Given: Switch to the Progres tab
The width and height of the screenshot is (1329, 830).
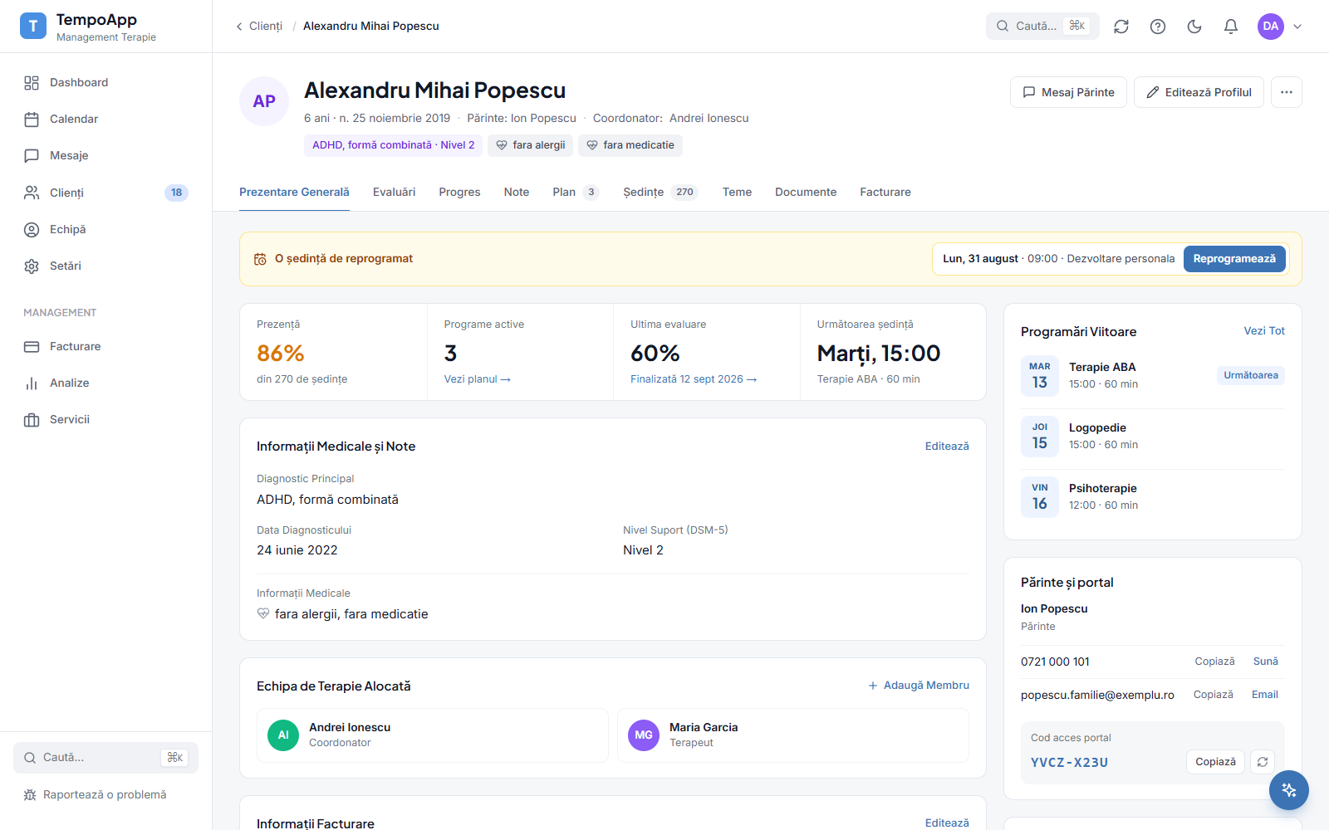Looking at the screenshot, I should click(x=459, y=192).
